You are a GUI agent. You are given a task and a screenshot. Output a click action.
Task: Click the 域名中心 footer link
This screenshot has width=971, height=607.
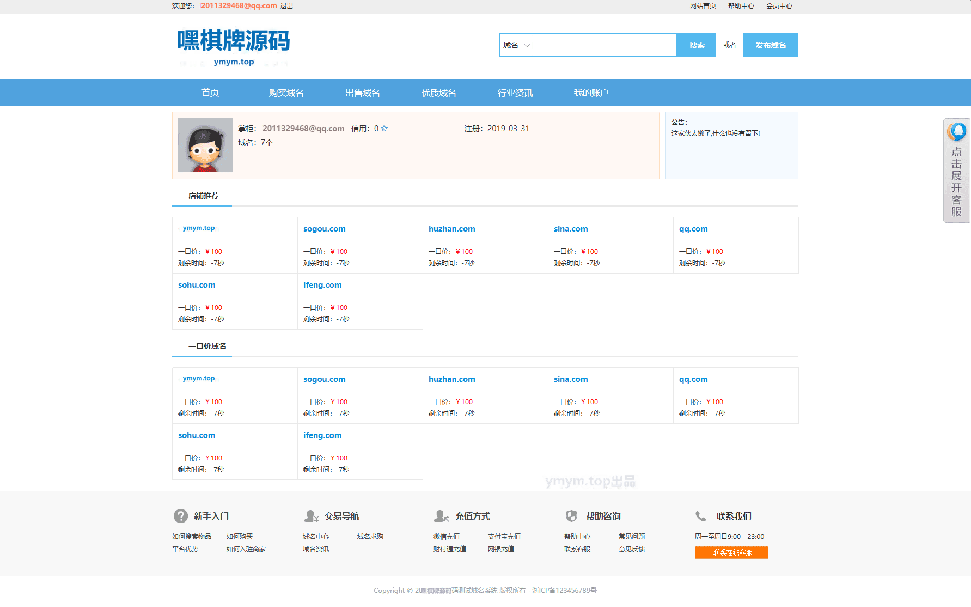pos(316,537)
